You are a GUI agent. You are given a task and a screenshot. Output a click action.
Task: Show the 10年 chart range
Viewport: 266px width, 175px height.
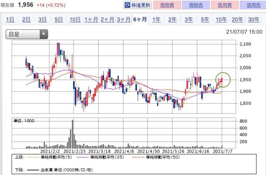click(x=221, y=20)
